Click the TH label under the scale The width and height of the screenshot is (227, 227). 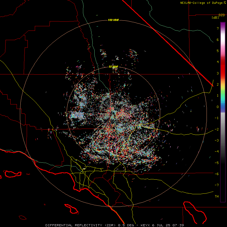coord(217,196)
